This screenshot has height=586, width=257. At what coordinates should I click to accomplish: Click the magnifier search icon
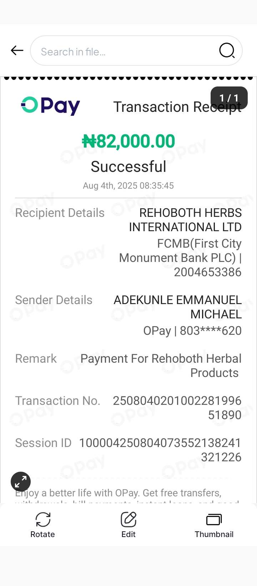click(x=227, y=51)
